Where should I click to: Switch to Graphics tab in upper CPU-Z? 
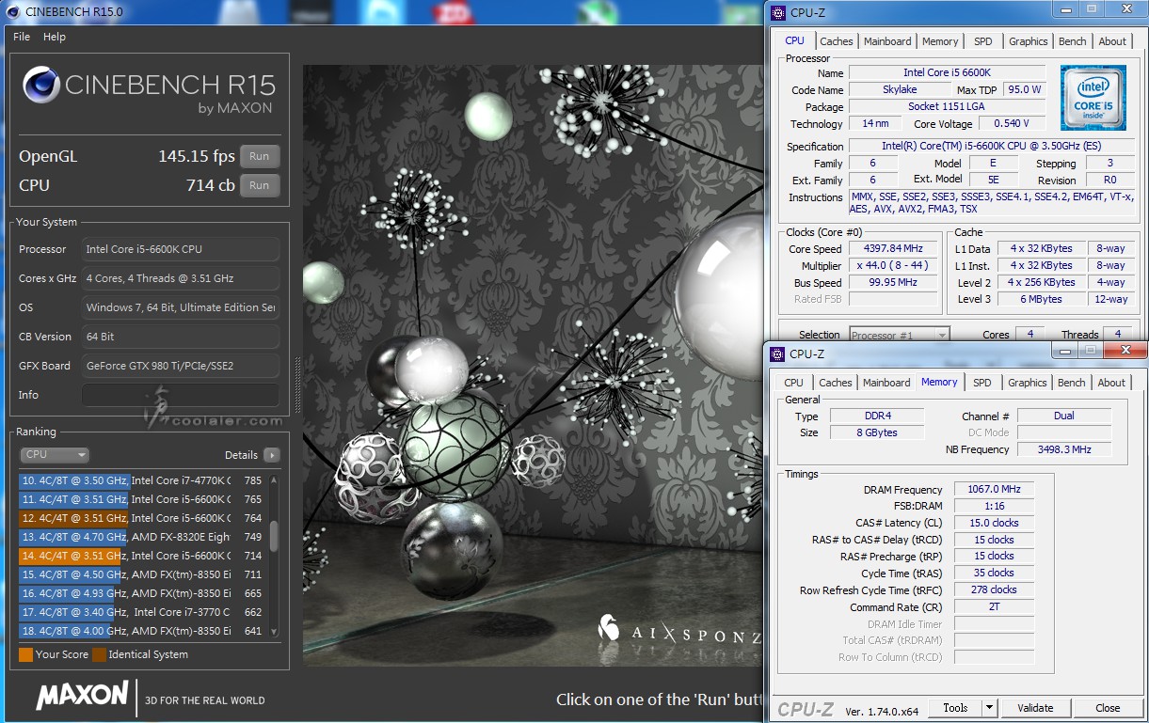tap(1028, 41)
